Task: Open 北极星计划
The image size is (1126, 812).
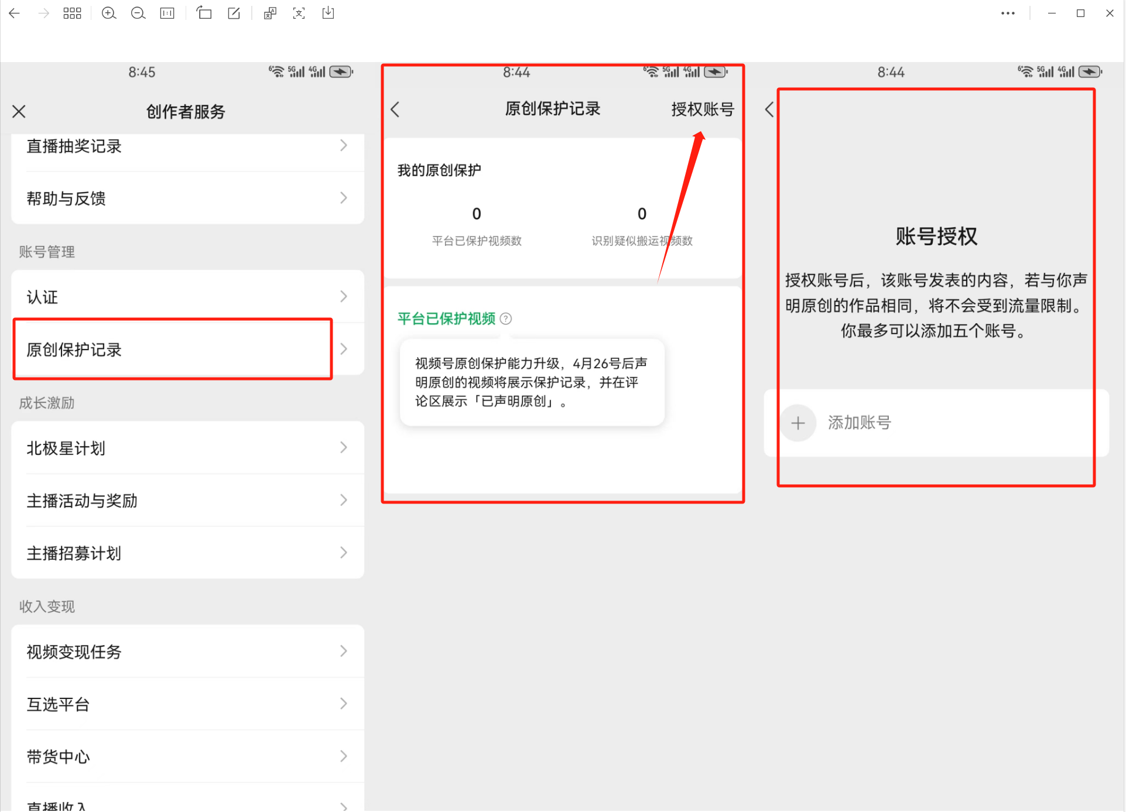Action: pyautogui.click(x=187, y=448)
